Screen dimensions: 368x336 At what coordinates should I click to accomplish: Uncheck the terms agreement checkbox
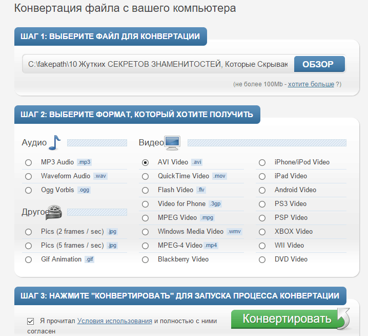point(30,322)
